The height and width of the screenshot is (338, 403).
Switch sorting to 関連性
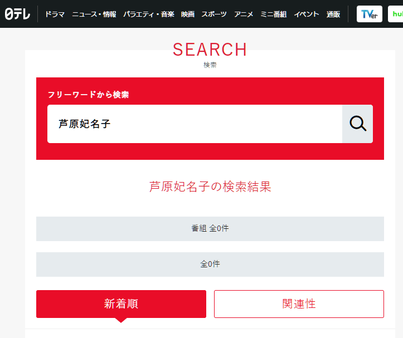[299, 304]
